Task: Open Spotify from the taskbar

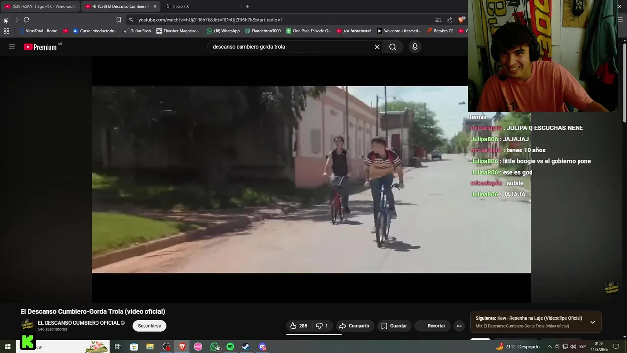Action: [230, 347]
